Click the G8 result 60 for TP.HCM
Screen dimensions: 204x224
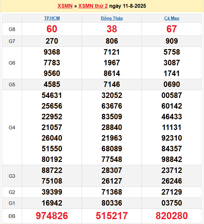[52, 29]
